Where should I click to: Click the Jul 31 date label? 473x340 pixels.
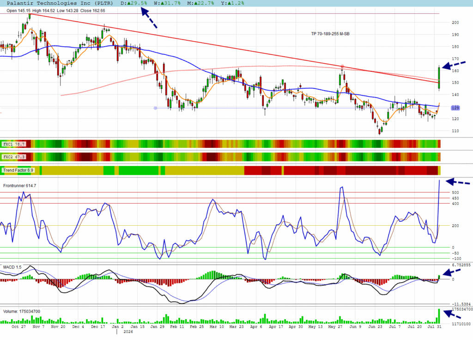[434, 327]
